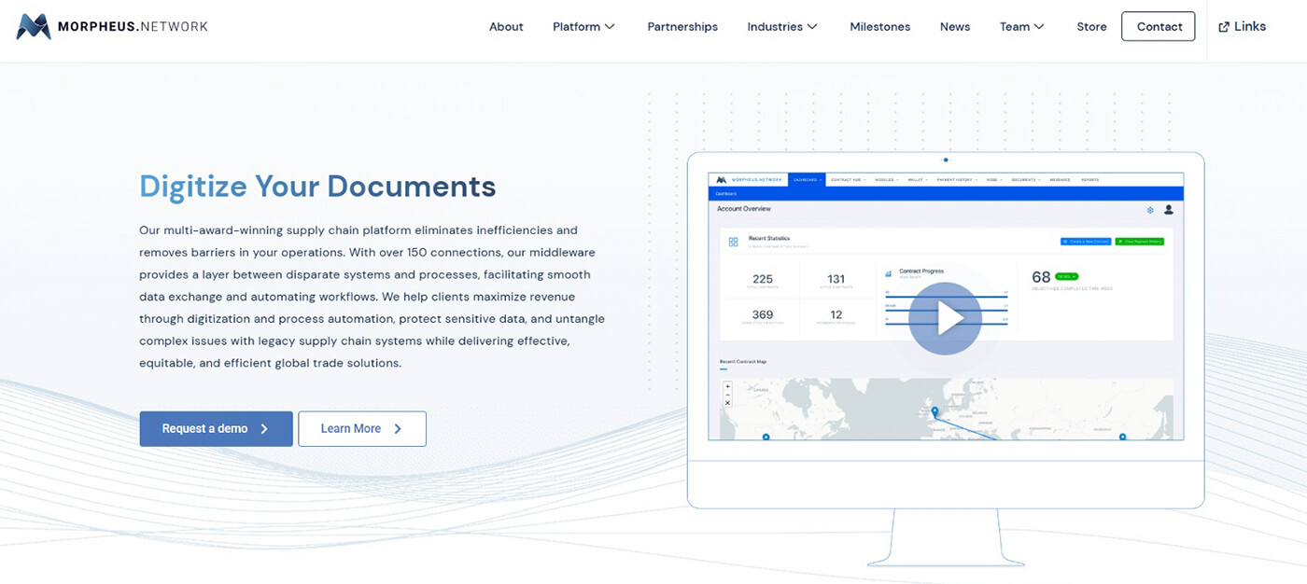Click the Morpheus Network logo
The height and width of the screenshot is (584, 1307).
pos(112,27)
